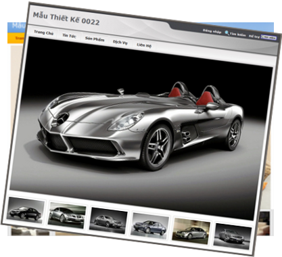Choose the last dark car thumbnail
The image size is (282, 257).
233,237
